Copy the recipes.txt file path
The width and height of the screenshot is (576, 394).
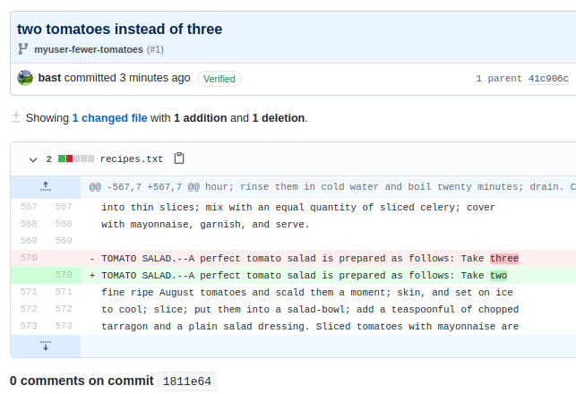pyautogui.click(x=179, y=158)
